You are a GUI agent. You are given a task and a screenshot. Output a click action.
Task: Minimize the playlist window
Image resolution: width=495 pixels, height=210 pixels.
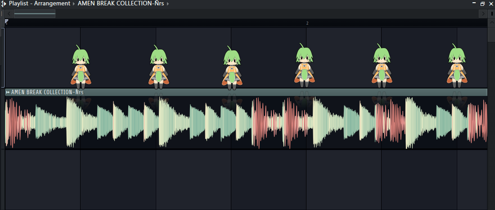point(474,4)
